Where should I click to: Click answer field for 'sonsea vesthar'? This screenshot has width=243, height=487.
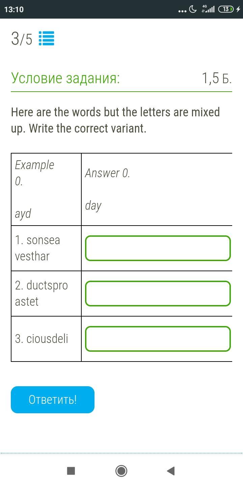click(158, 248)
